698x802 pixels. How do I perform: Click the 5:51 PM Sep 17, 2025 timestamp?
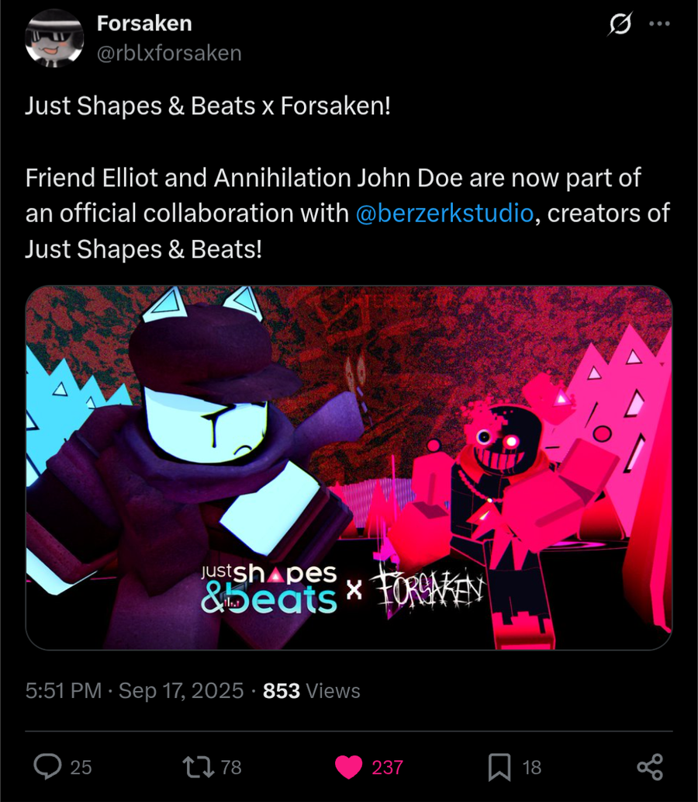(x=134, y=690)
